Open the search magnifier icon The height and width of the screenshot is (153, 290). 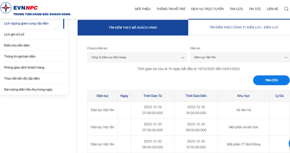click(x=286, y=9)
